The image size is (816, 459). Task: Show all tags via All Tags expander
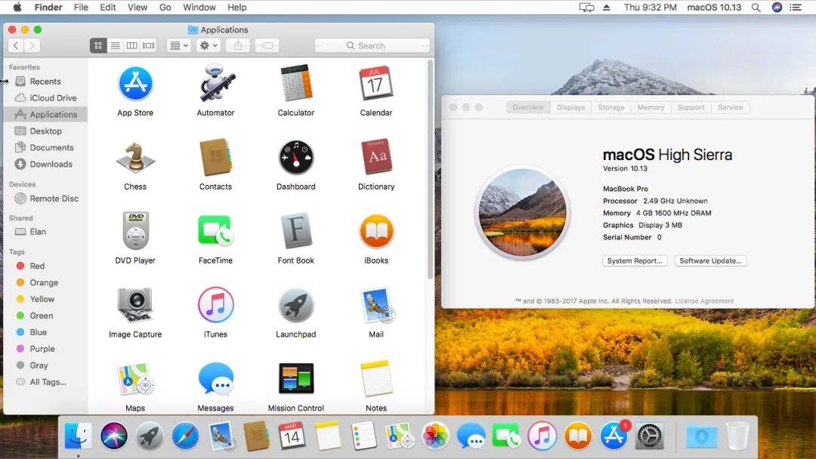[x=47, y=382]
